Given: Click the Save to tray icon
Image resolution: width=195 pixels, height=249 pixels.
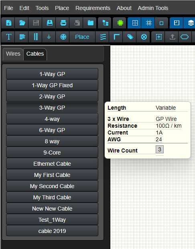Looking at the screenshot, I should point(50,23).
